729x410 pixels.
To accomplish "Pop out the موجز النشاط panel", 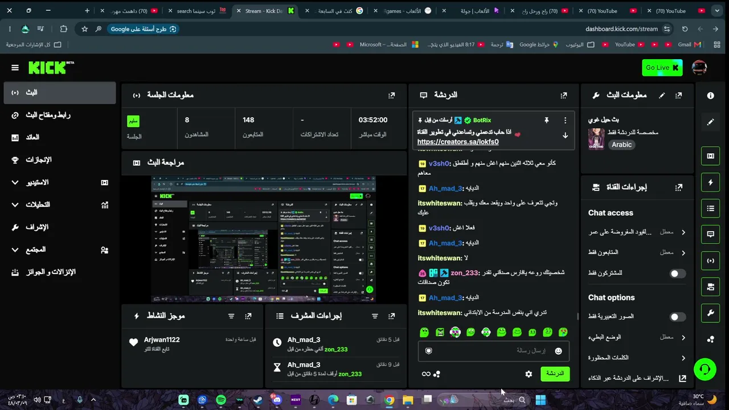I will coord(248,316).
